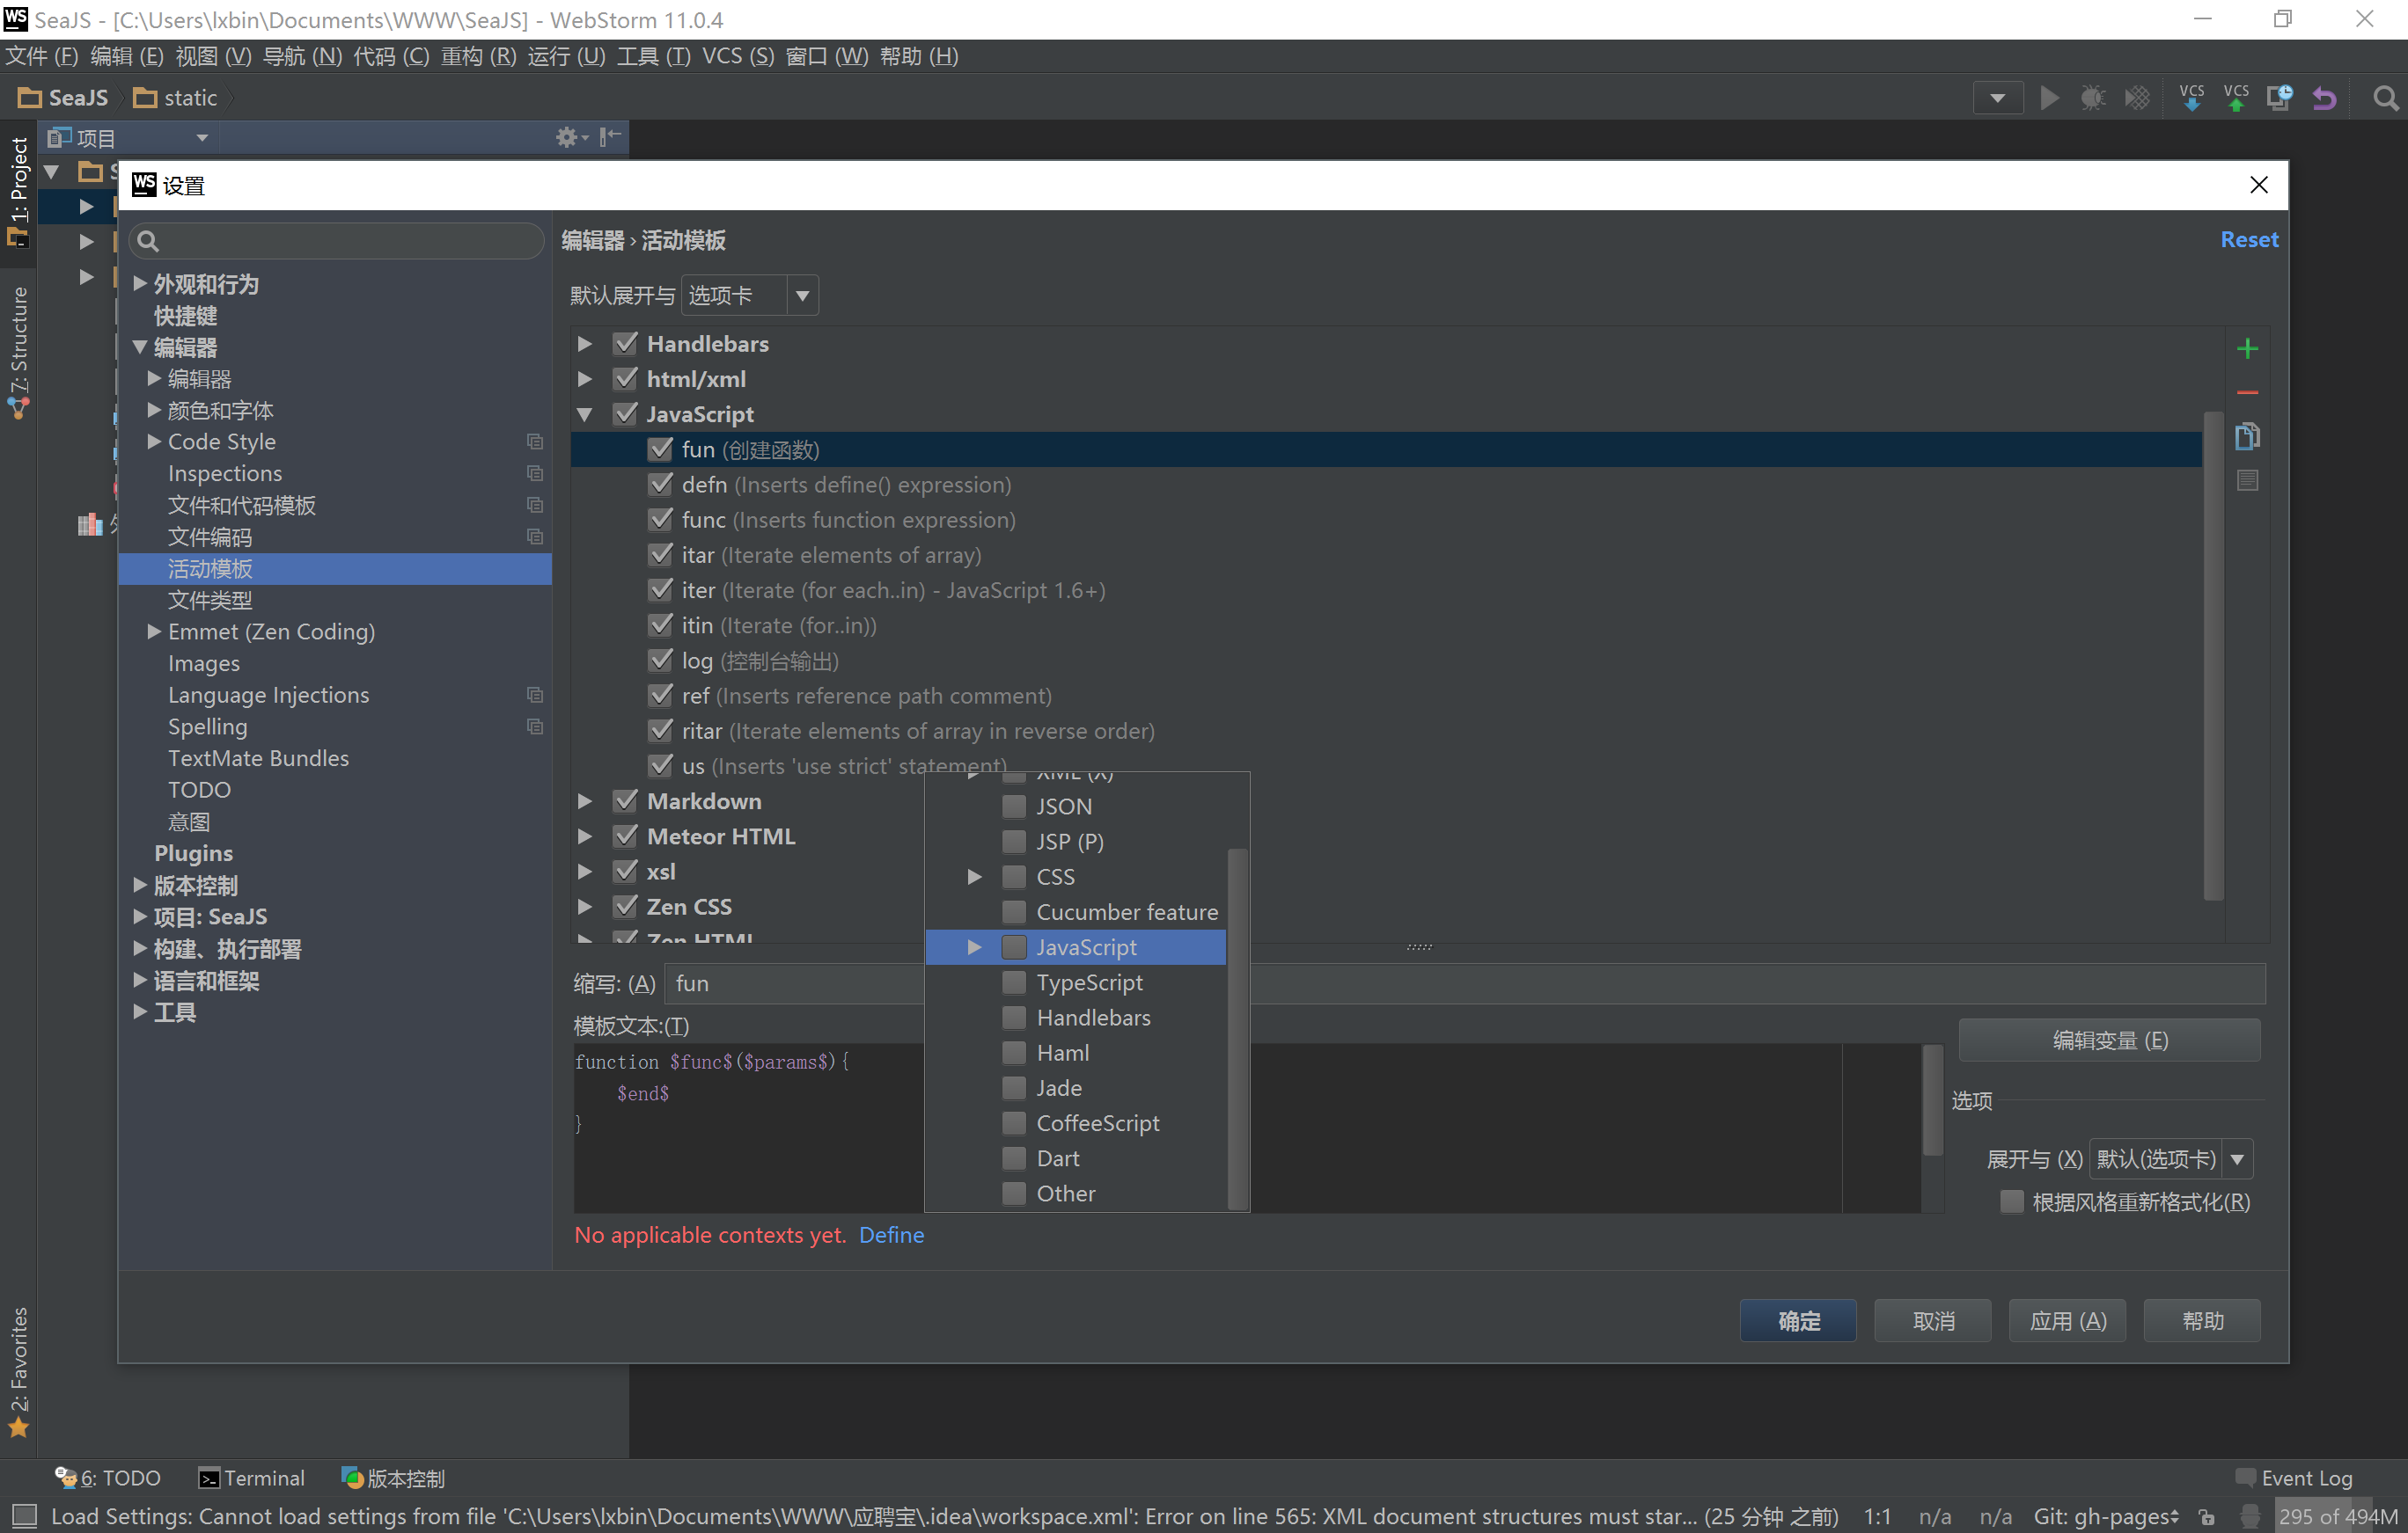Expand the Markdown template group

point(585,801)
